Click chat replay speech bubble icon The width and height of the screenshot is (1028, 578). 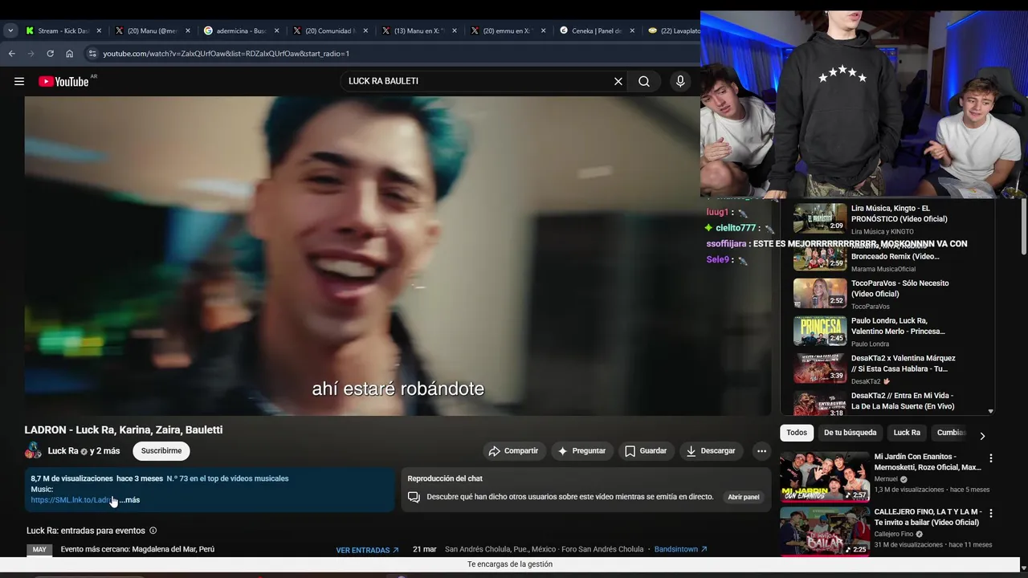[x=414, y=497]
